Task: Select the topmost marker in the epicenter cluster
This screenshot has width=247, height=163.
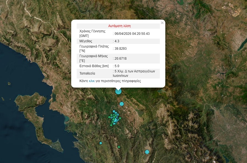Action: click(x=114, y=111)
